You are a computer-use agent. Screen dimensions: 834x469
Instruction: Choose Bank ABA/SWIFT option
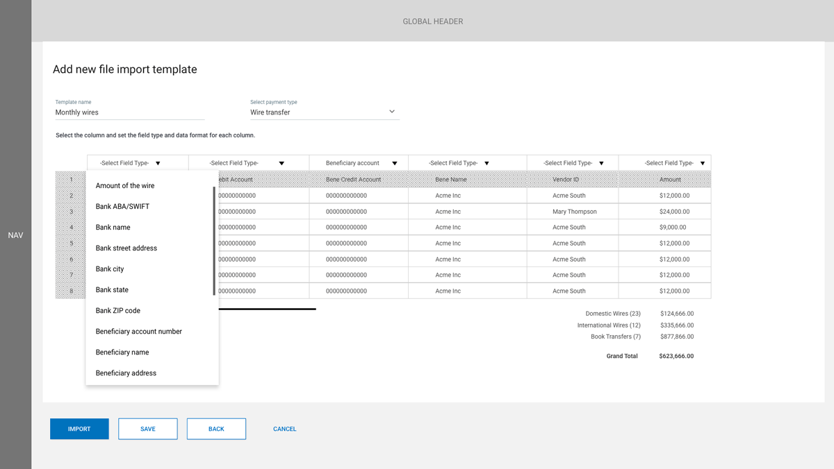(152, 207)
